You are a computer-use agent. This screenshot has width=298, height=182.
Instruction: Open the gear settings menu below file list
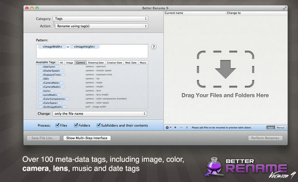click(168, 128)
